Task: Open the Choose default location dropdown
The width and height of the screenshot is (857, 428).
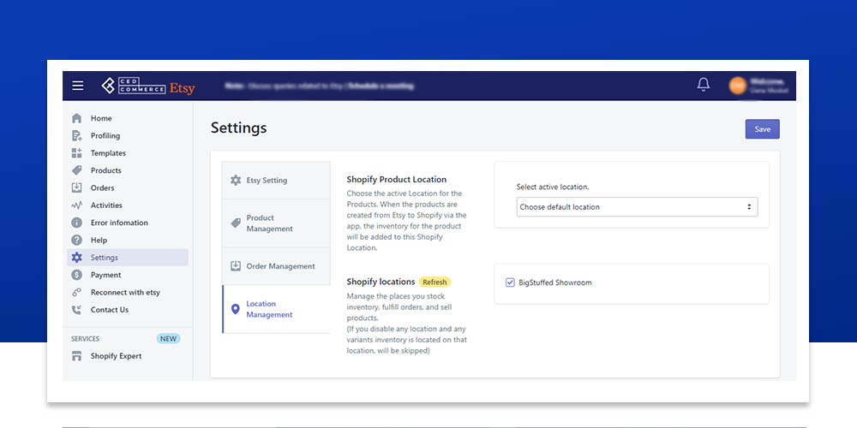Action: 637,207
